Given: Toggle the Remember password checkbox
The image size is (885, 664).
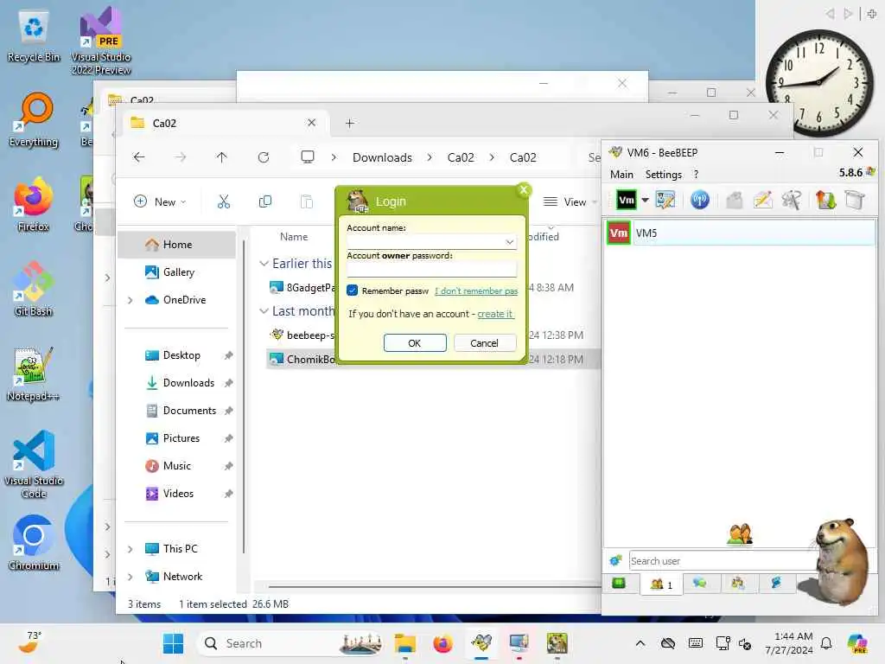Looking at the screenshot, I should coord(353,290).
